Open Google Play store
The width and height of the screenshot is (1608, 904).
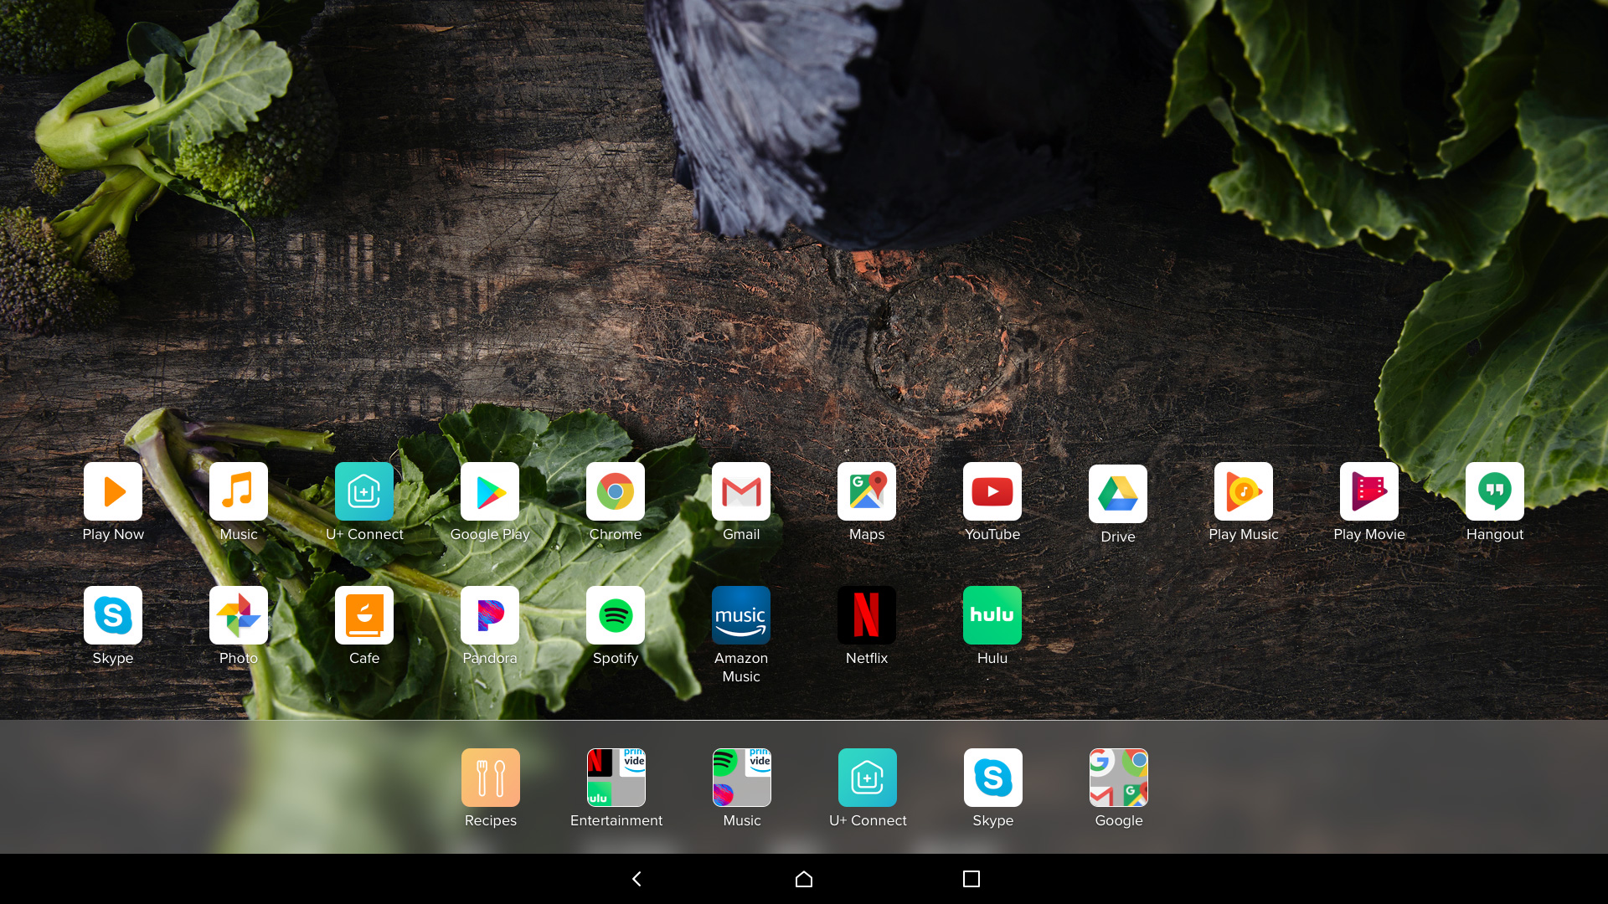click(x=490, y=491)
